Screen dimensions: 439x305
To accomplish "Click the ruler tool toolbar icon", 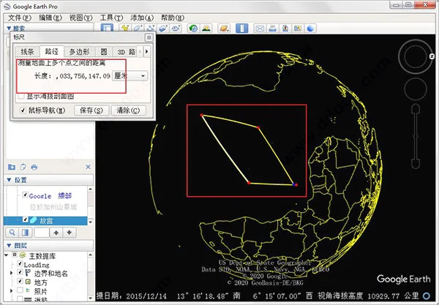I will click(x=242, y=29).
